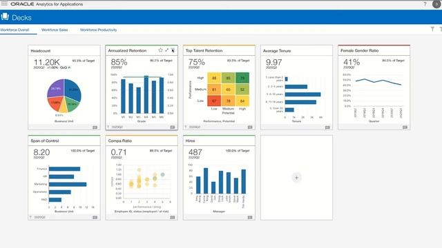The width and height of the screenshot is (442, 248).
Task: Select the Finance bar in Span of Control
Action: click(64, 169)
